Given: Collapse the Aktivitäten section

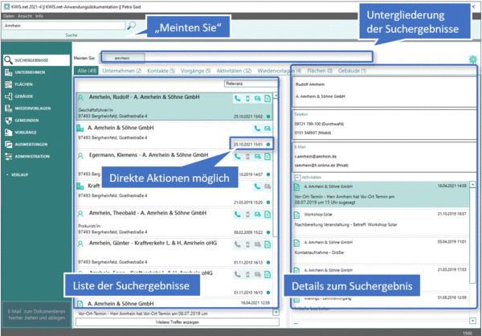Looking at the screenshot, I should 298,176.
